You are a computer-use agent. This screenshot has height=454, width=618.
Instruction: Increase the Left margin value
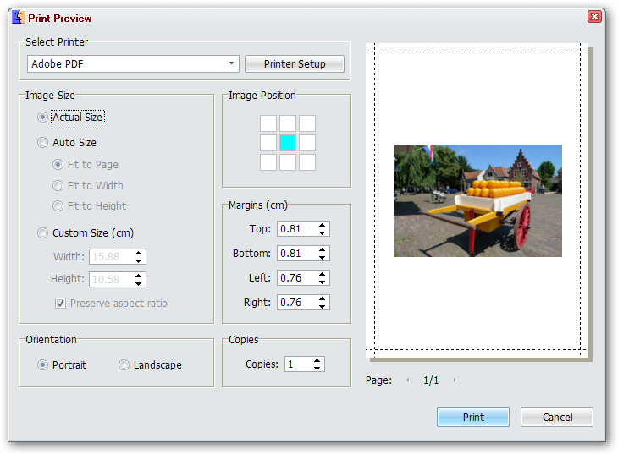323,275
